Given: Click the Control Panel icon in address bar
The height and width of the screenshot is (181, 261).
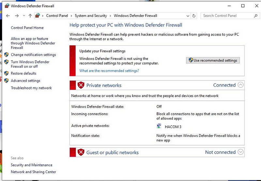Looking at the screenshot, I should (38, 16).
